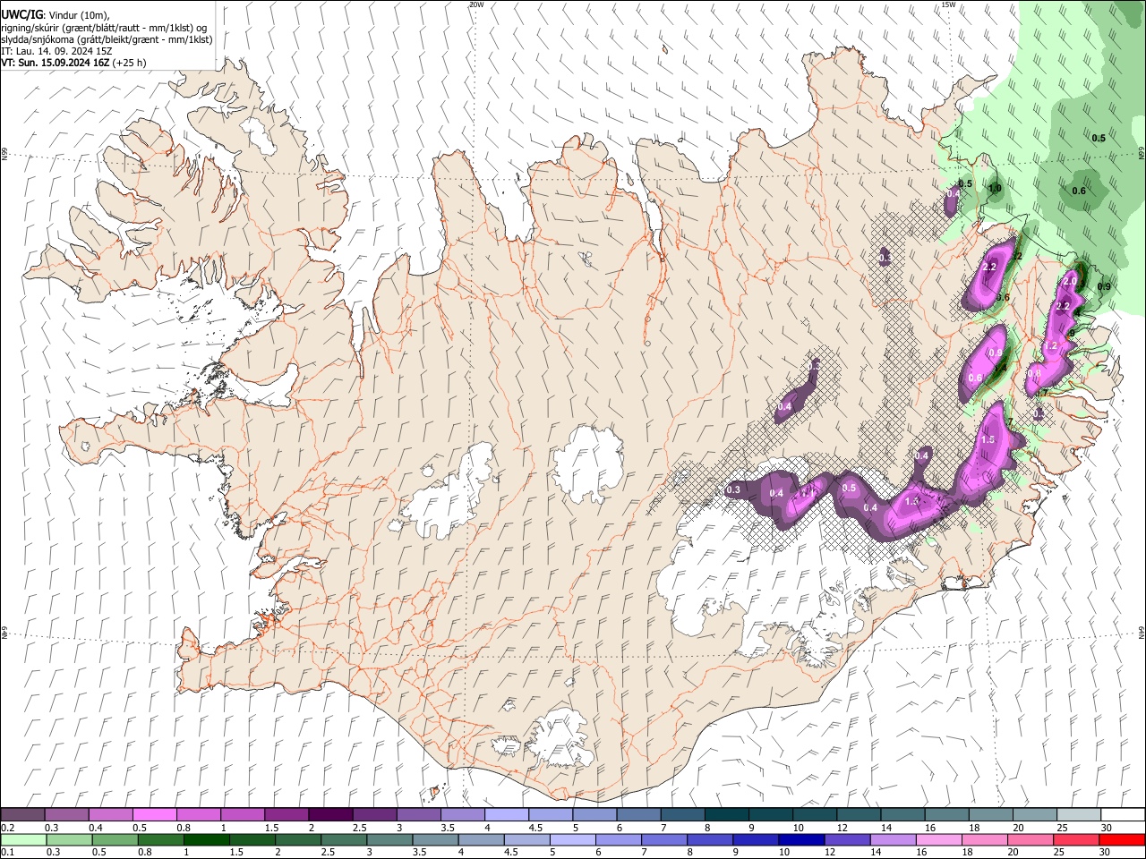
Task: Click the '(+25 h)' forecast offset text
Action: tap(130, 63)
